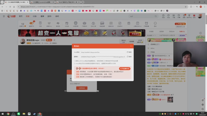This screenshot has height=116, width=207.
Task: Open 鱼吧 in the nav bar
Action: [x=57, y=16]
